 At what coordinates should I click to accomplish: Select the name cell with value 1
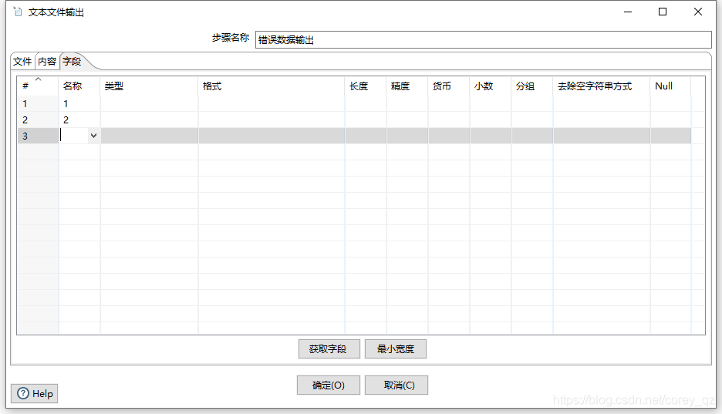pos(79,103)
